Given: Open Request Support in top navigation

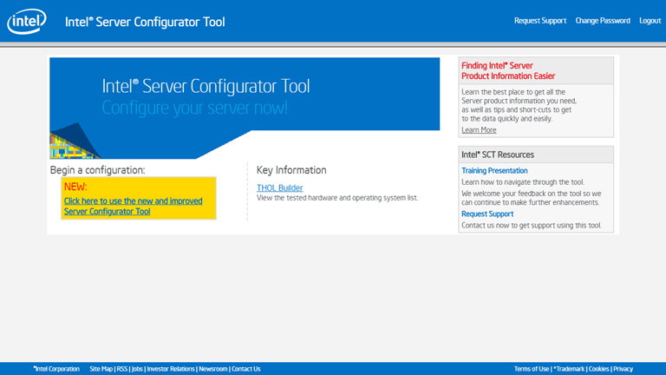Looking at the screenshot, I should [x=540, y=21].
